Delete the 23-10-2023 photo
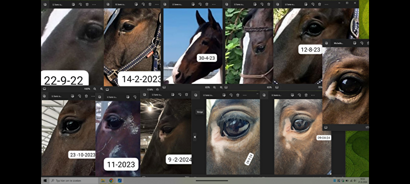 [x=86, y=96]
